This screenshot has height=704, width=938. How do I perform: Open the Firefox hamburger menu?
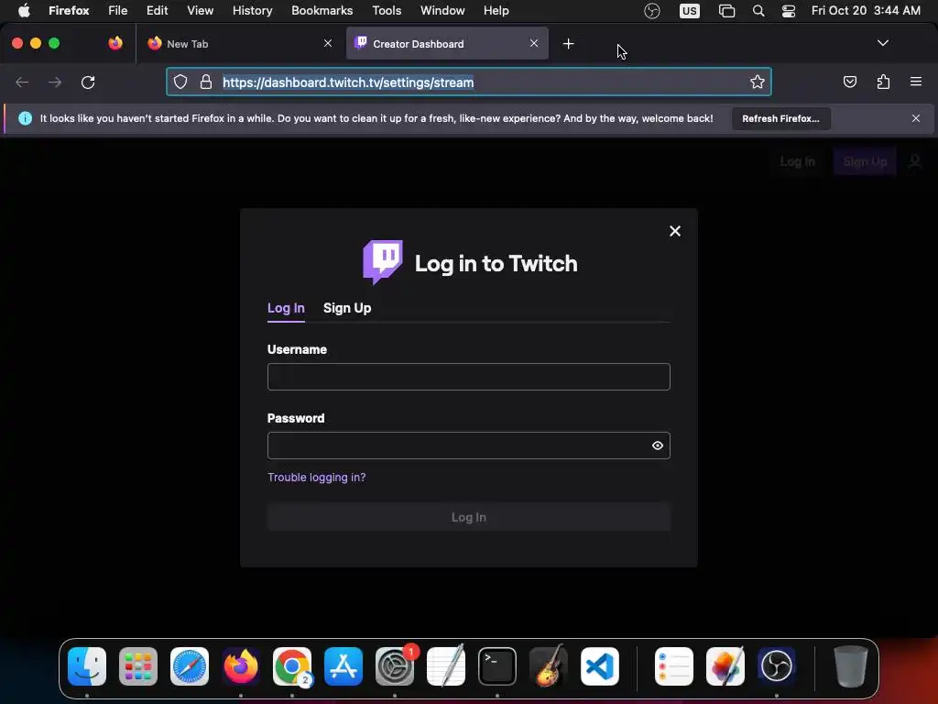[916, 82]
